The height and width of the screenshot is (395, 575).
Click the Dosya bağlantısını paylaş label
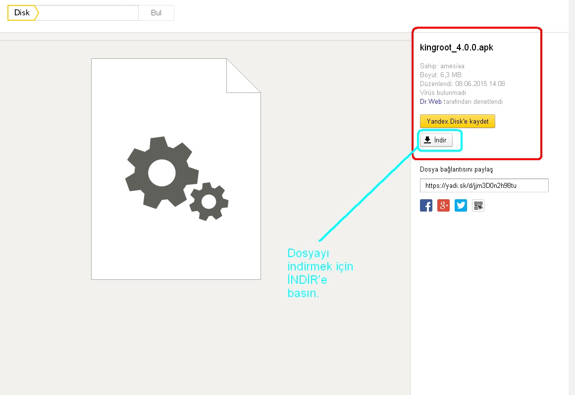click(x=457, y=170)
